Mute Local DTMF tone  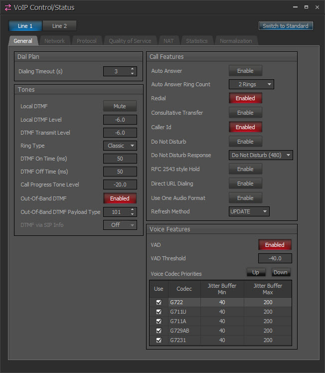(x=120, y=106)
